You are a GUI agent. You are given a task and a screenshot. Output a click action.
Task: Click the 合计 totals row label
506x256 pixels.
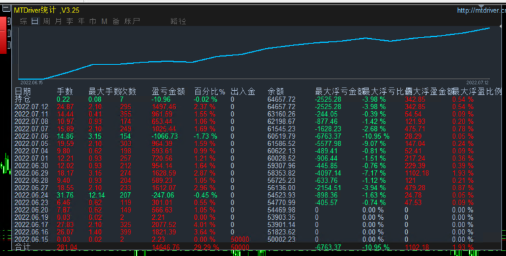coord(22,247)
